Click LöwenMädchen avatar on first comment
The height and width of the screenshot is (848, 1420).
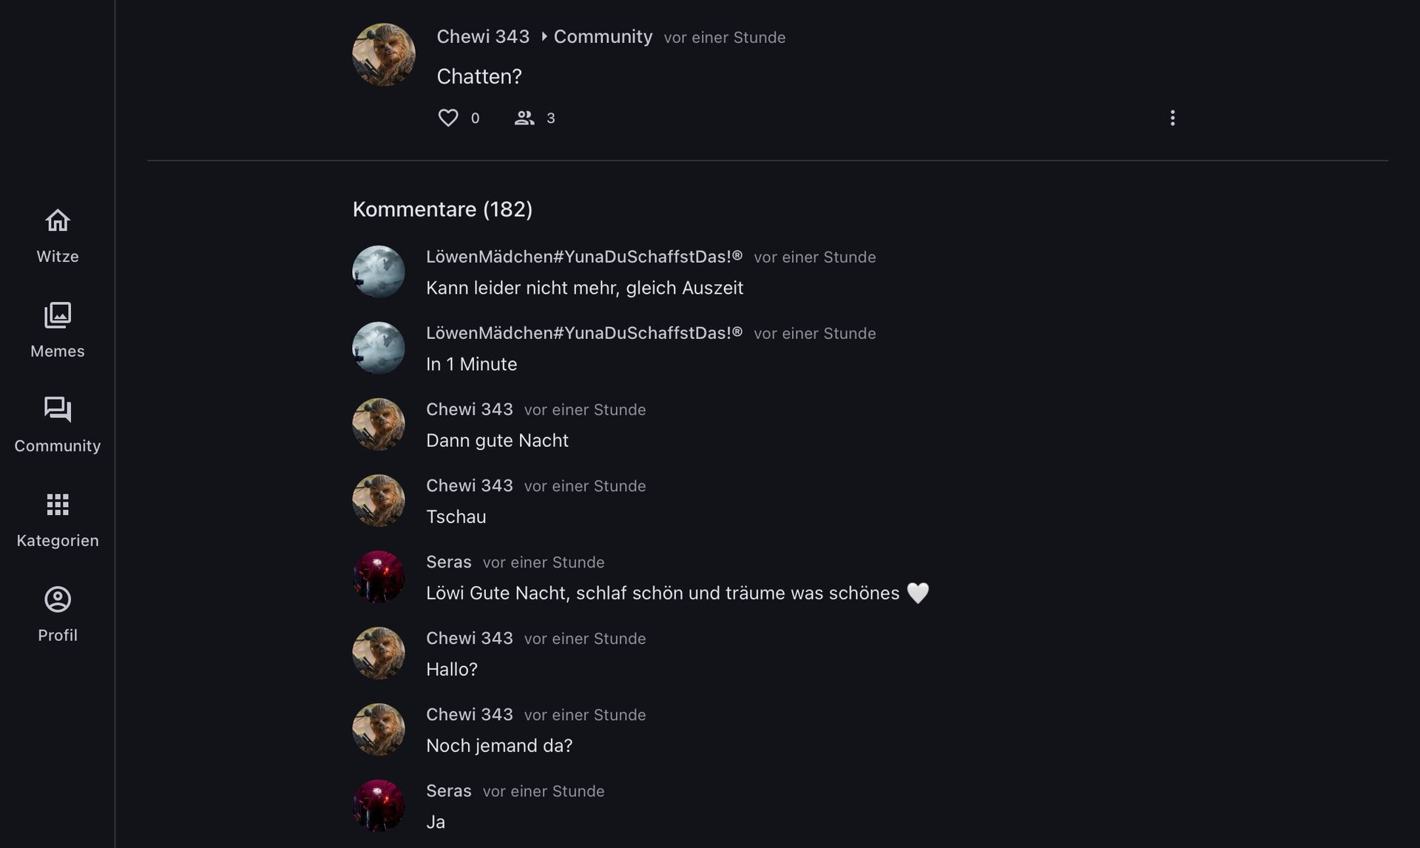[379, 272]
